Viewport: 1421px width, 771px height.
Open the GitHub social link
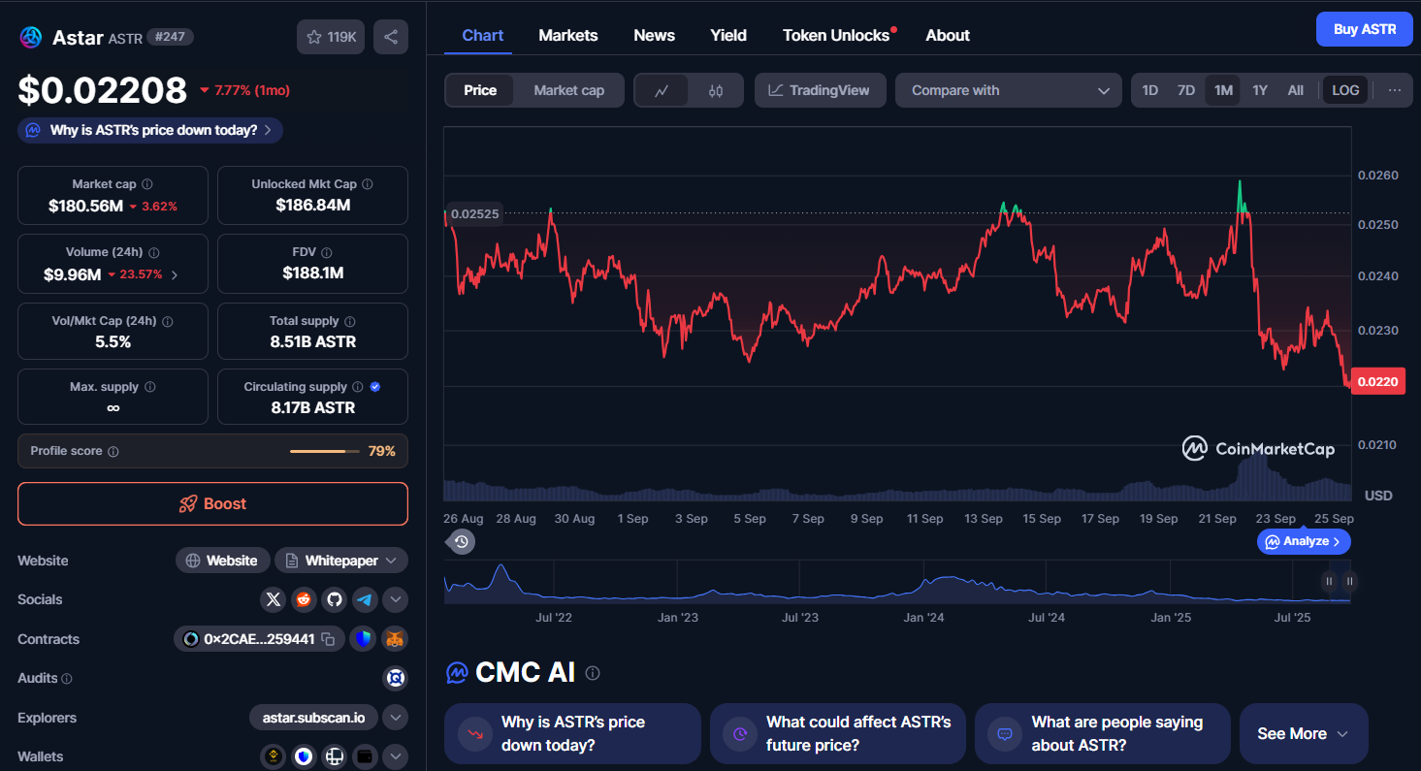pos(335,599)
